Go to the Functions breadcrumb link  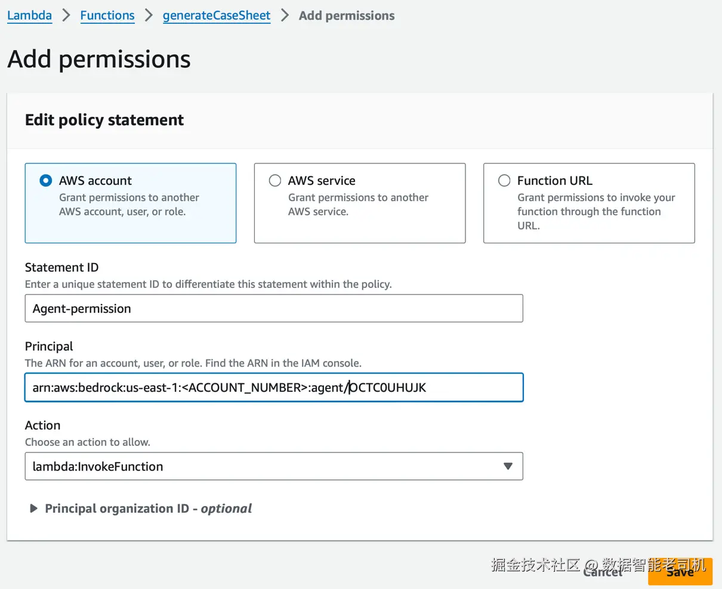click(107, 15)
